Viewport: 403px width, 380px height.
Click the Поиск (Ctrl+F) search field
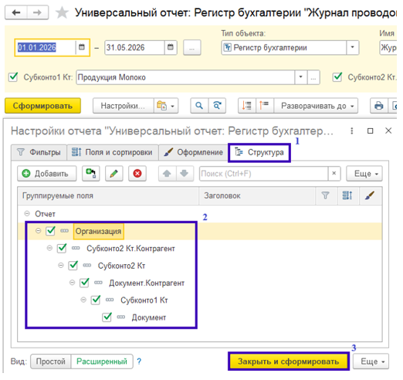pos(264,174)
